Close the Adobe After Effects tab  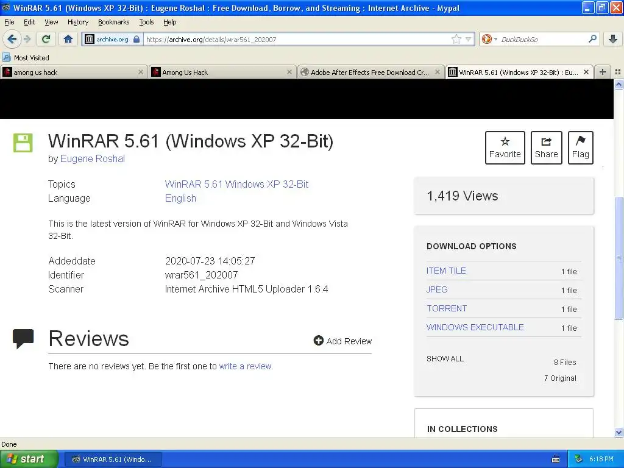438,72
